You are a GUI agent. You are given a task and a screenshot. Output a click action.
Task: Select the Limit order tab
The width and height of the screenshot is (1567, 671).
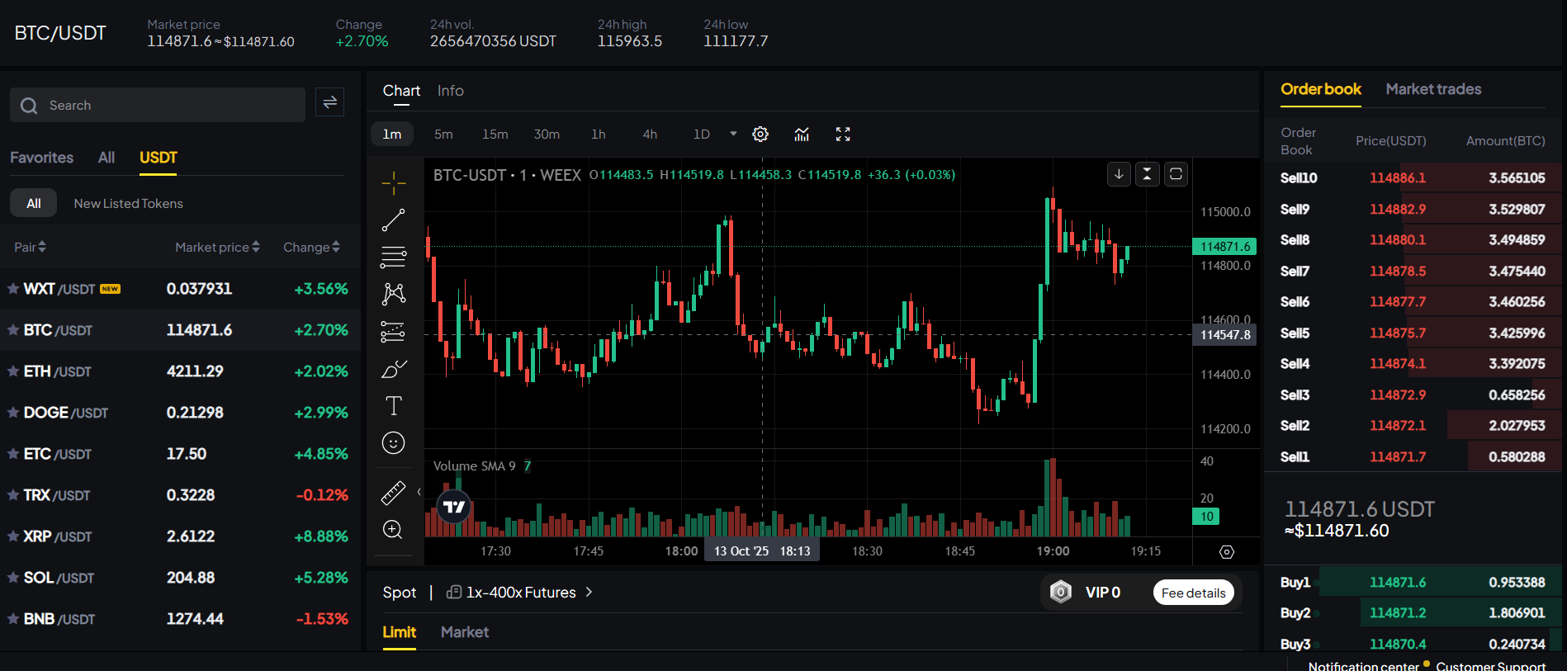coord(399,632)
